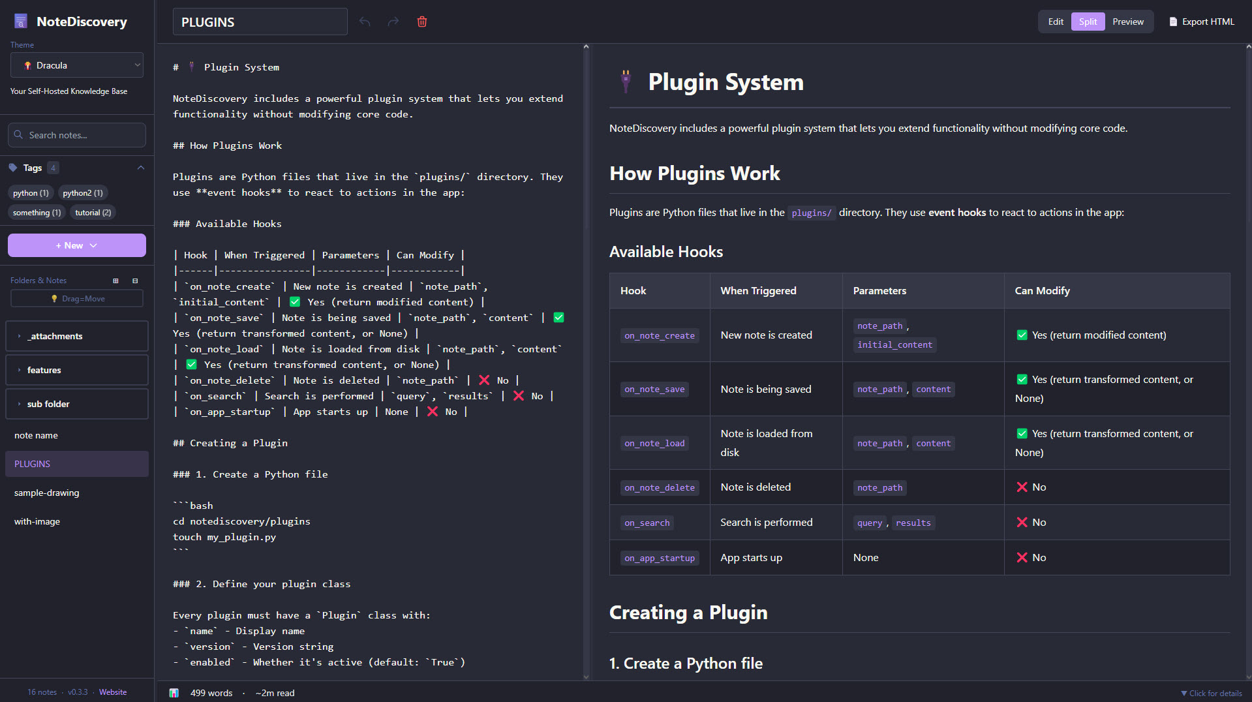Click the Creating a Plugin preview heading

[688, 613]
